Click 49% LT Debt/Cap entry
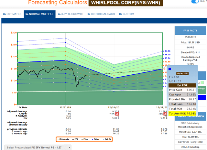The image size is (207, 150). tap(190, 147)
